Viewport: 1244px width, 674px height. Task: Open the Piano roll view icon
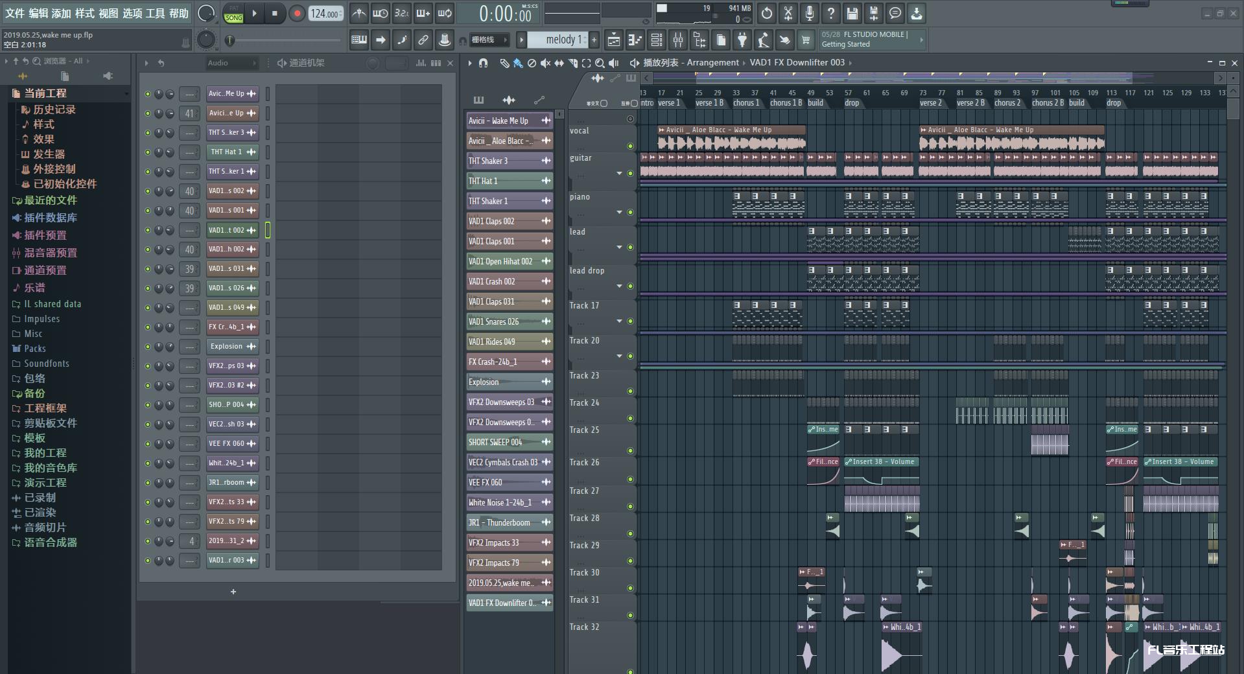635,40
